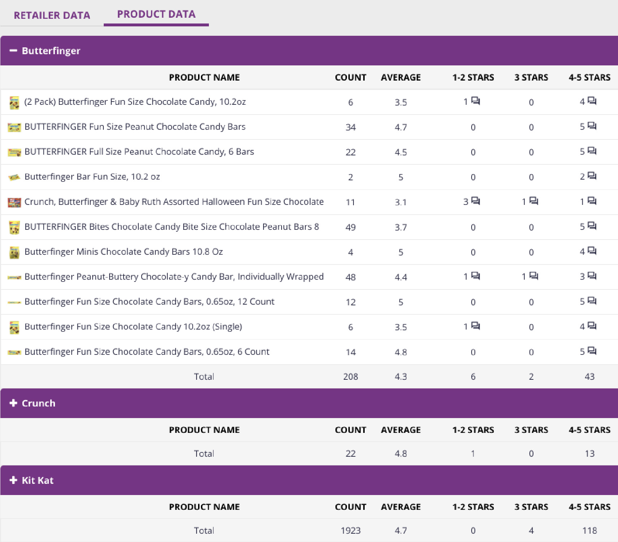618x542 pixels.
Task: Select Butterfinger Peanut-Buttery Individually Wrapped row name
Action: pos(174,276)
